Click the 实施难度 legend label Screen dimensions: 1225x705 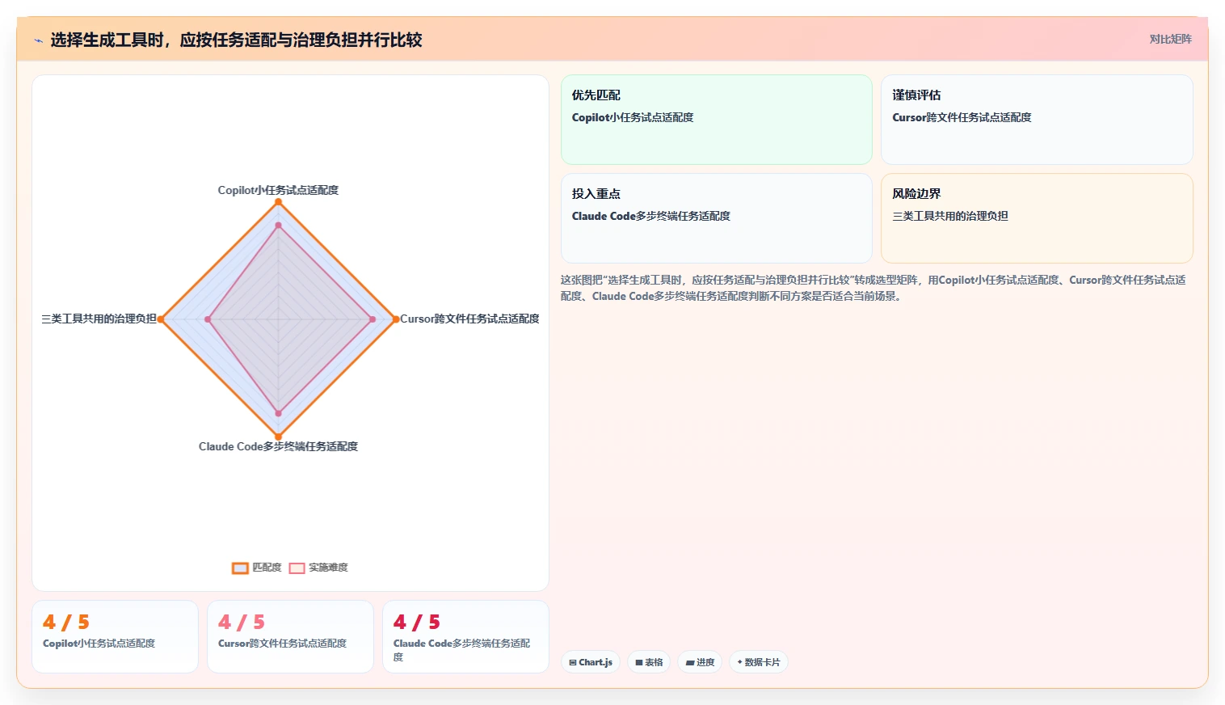point(328,568)
